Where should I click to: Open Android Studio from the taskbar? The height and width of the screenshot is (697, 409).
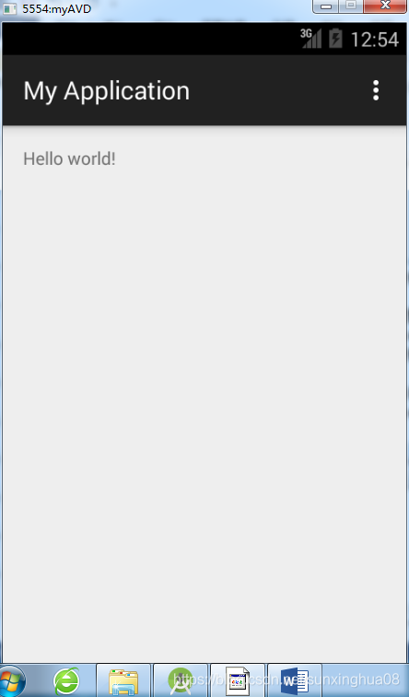coord(181,680)
